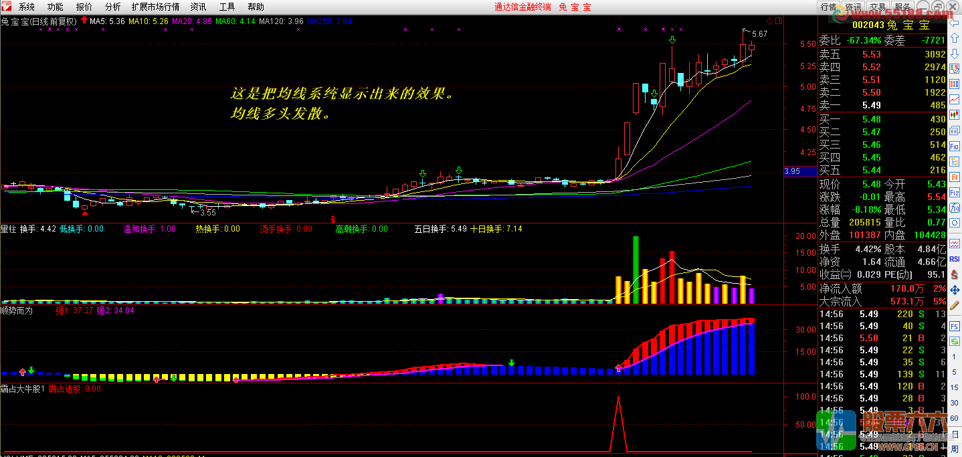Click the 委比 -67.34% value
Screen dimensions: 962x457
click(864, 40)
